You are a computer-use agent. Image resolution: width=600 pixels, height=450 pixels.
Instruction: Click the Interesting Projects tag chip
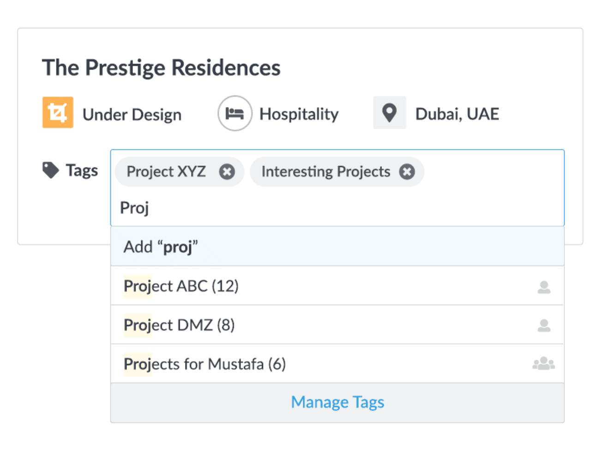pyautogui.click(x=337, y=172)
